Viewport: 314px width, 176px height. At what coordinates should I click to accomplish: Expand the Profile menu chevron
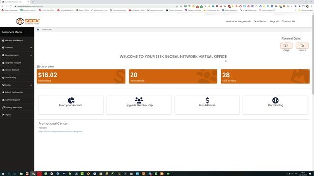point(31,85)
